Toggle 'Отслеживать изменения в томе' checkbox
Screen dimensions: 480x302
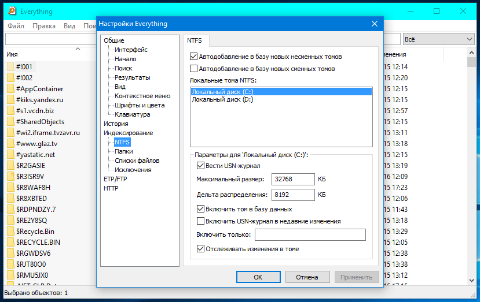(x=200, y=249)
